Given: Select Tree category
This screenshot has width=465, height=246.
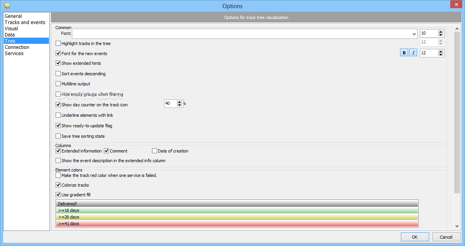Looking at the screenshot, I should pyautogui.click(x=26, y=41).
